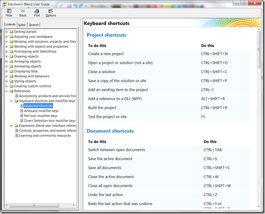Click the CTRL+SHIFT+O shortcut cell
265x214 pixels.
224,63
